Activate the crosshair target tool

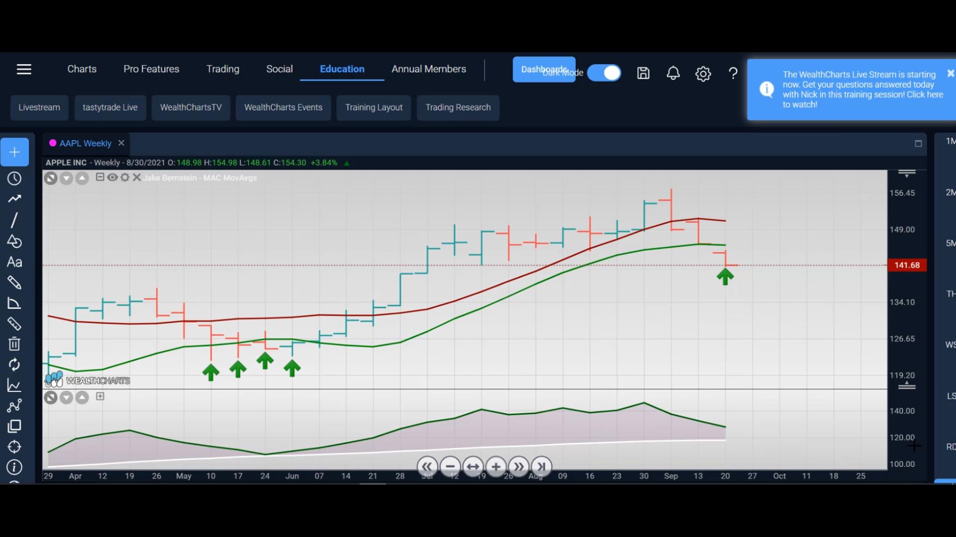14,447
